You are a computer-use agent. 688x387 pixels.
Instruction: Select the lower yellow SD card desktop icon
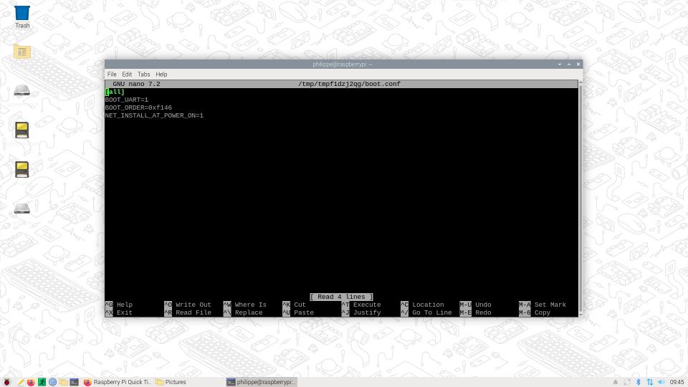[x=22, y=169]
